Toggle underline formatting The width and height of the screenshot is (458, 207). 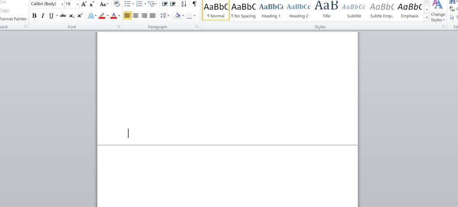pos(51,16)
